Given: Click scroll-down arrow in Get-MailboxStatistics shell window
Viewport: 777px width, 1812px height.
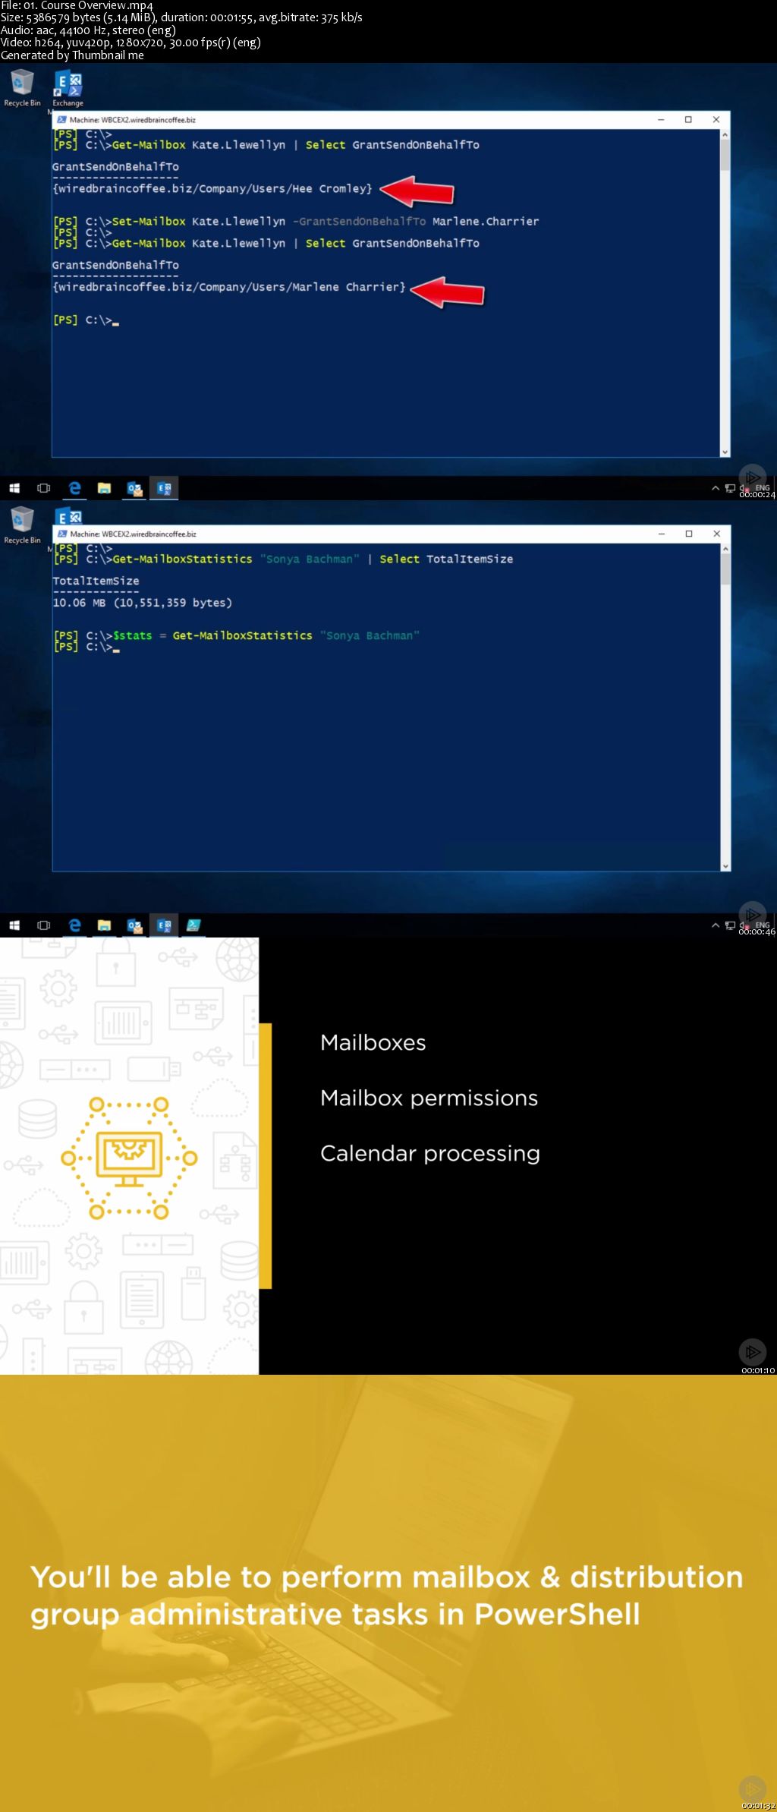Looking at the screenshot, I should (x=725, y=866).
